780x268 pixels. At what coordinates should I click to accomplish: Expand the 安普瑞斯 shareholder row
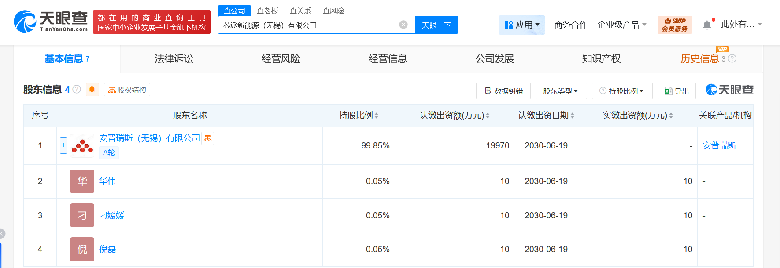tap(63, 145)
